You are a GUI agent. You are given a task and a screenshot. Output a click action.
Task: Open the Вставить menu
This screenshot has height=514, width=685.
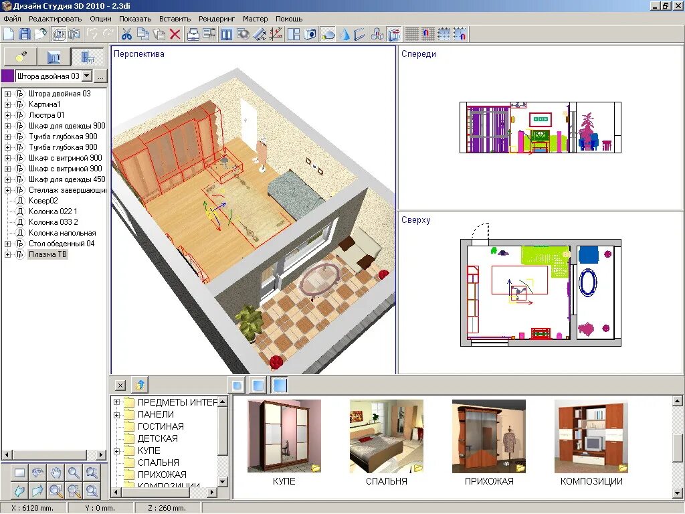point(175,19)
